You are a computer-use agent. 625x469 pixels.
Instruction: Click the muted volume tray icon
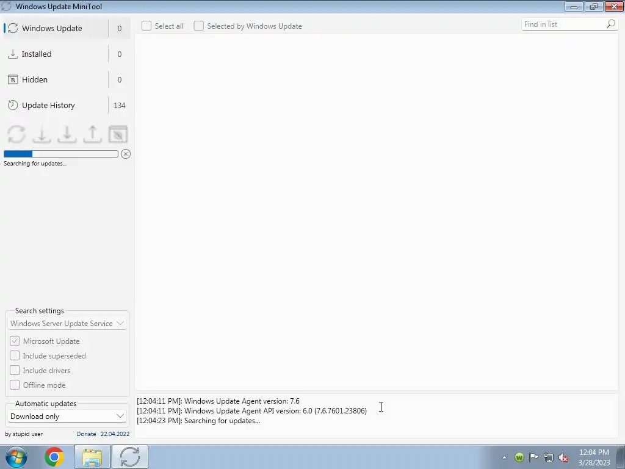[563, 457]
